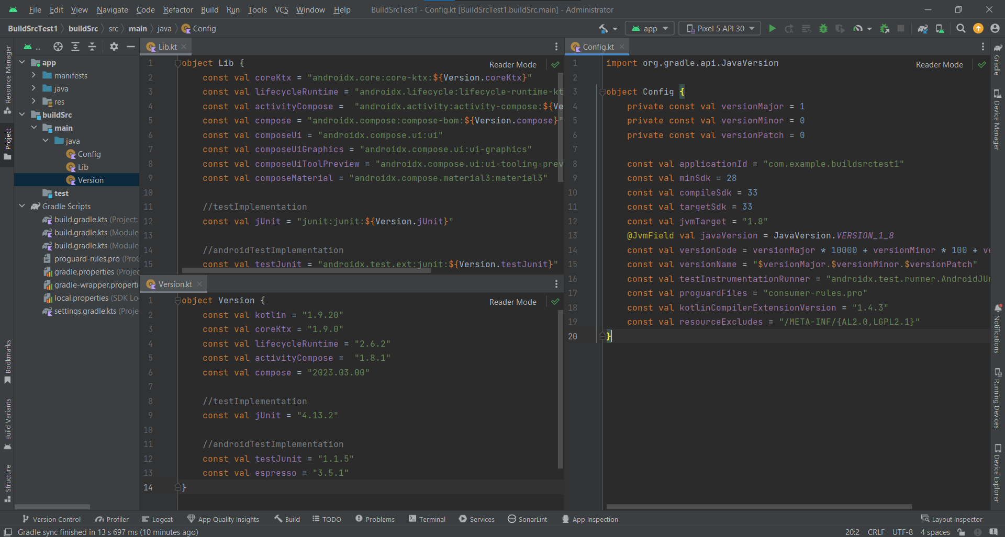Open Lib.kt editor tab options menu
Viewport: 1005px width, 537px height.
556,47
